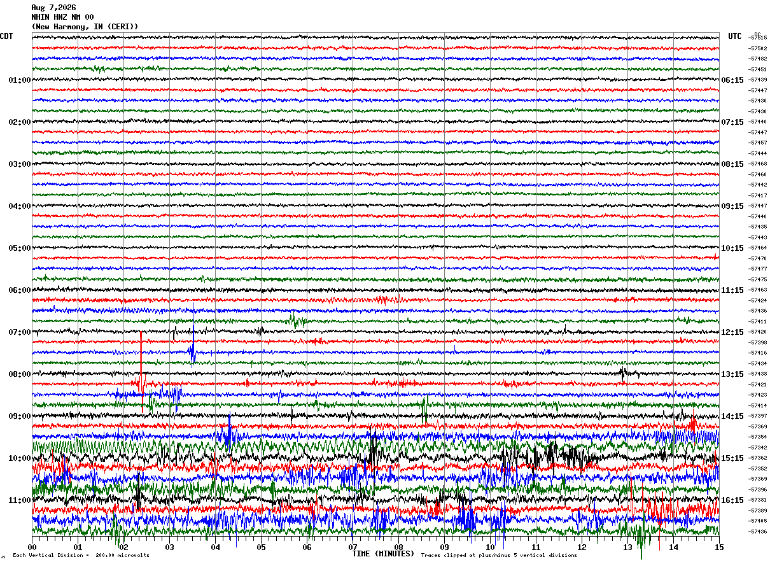Click the '14:15' UTC time label
Image resolution: width=770 pixels, height=564 pixels.
point(732,416)
